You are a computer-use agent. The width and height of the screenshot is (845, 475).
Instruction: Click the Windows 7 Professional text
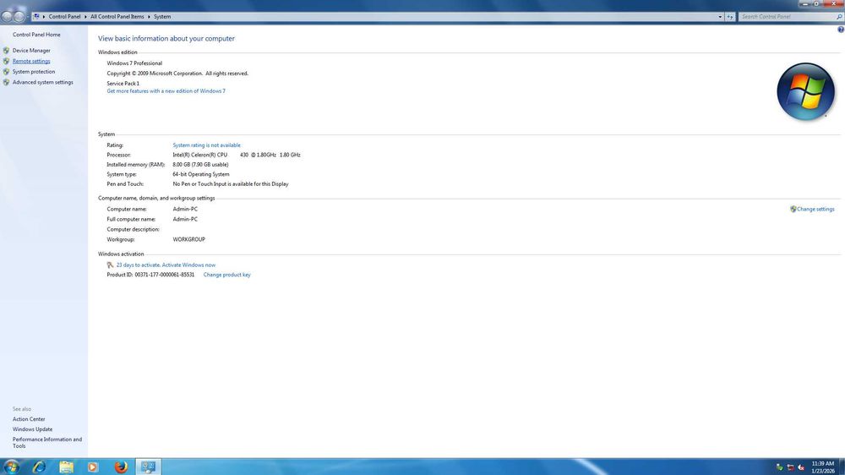point(134,63)
